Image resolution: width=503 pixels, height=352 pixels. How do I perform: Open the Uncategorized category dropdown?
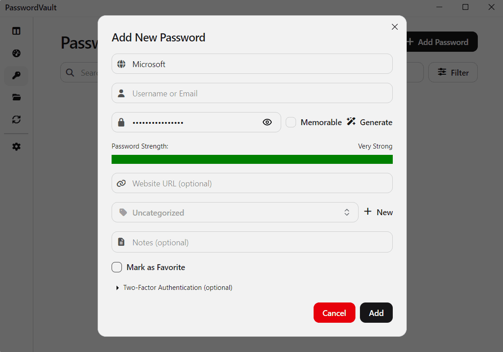click(x=235, y=212)
